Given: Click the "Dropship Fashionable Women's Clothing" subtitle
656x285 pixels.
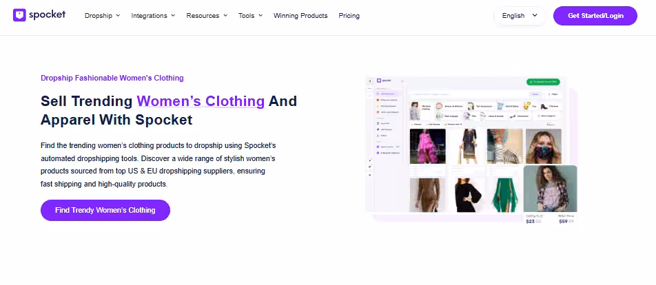Looking at the screenshot, I should pos(112,78).
